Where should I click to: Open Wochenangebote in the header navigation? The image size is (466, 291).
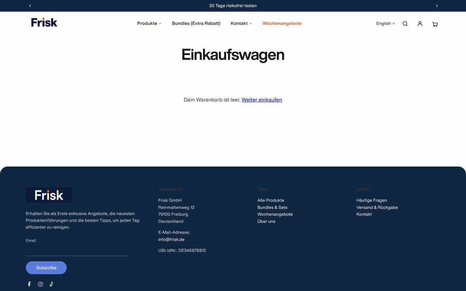(282, 23)
